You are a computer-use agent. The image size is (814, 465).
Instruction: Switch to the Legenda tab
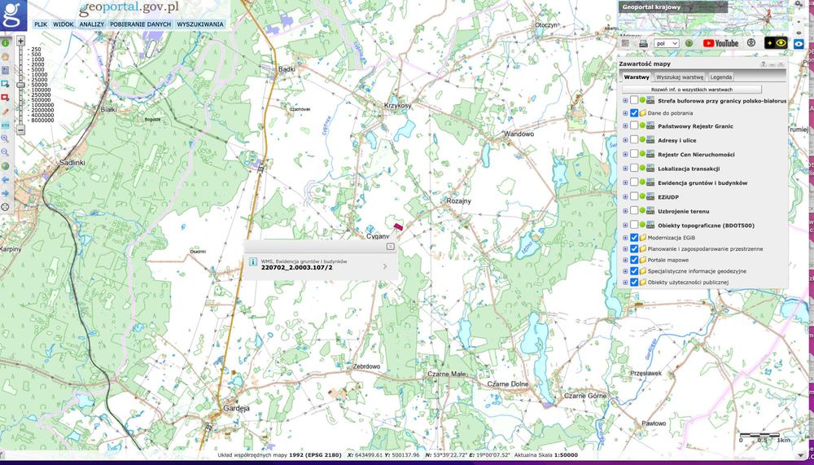(720, 77)
